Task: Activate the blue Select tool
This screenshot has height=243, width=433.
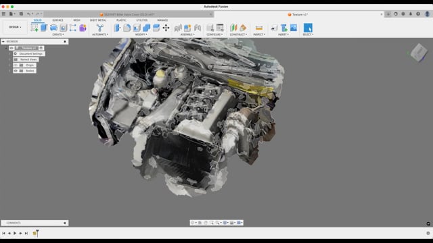Action: click(308, 28)
